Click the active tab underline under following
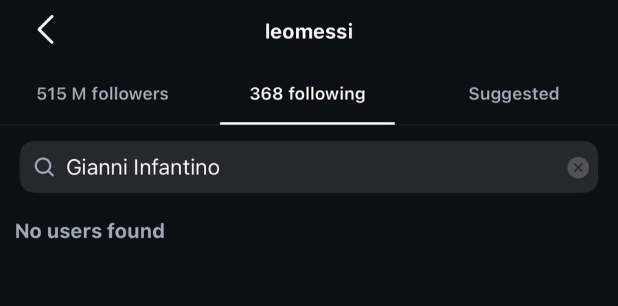The image size is (618, 306). [x=307, y=123]
